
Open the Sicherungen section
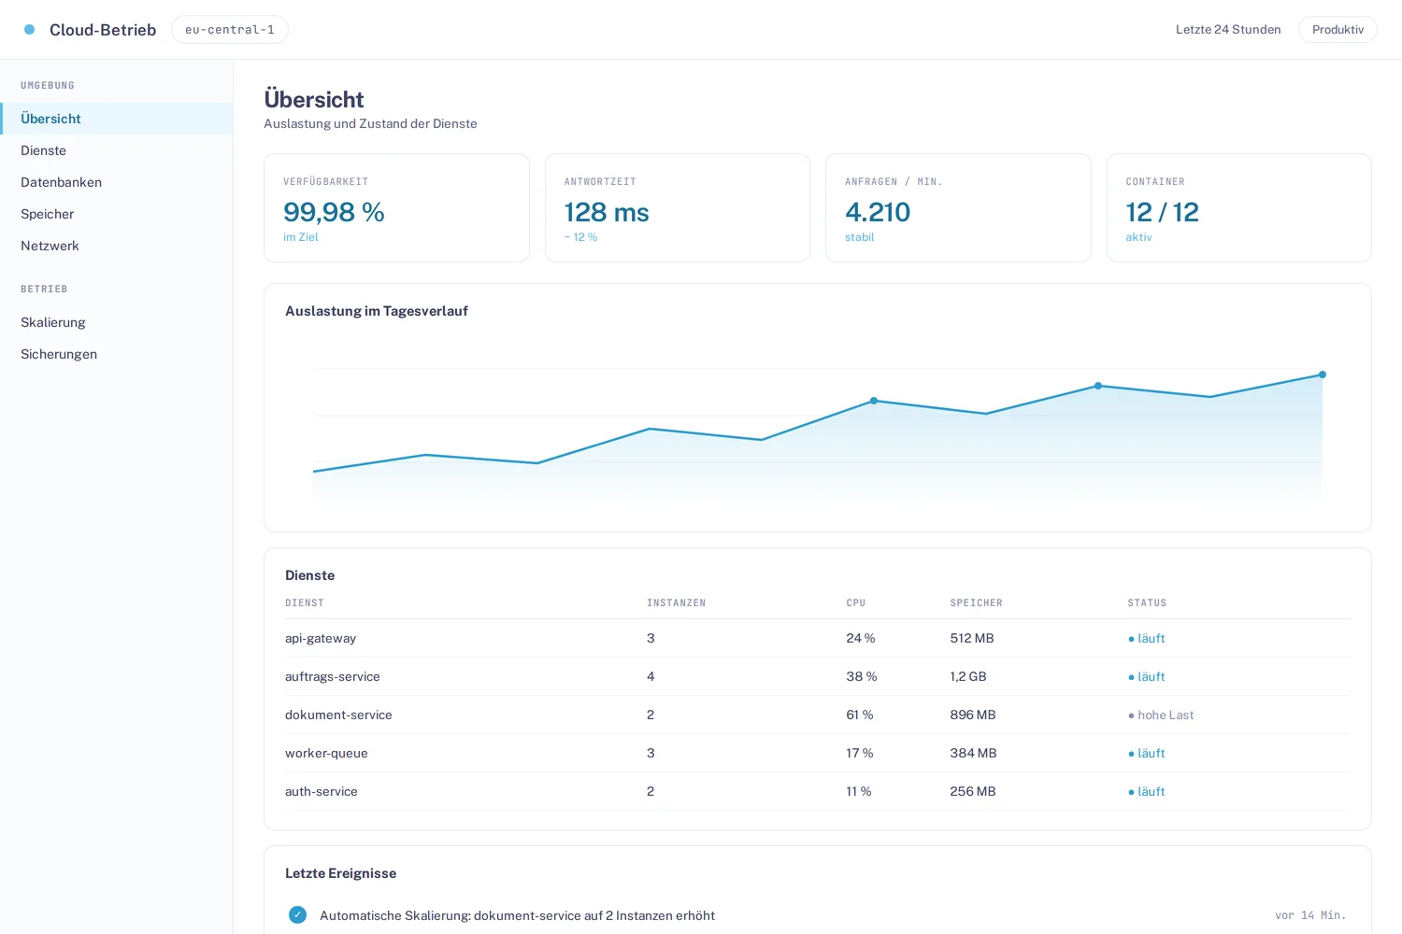pyautogui.click(x=116, y=354)
